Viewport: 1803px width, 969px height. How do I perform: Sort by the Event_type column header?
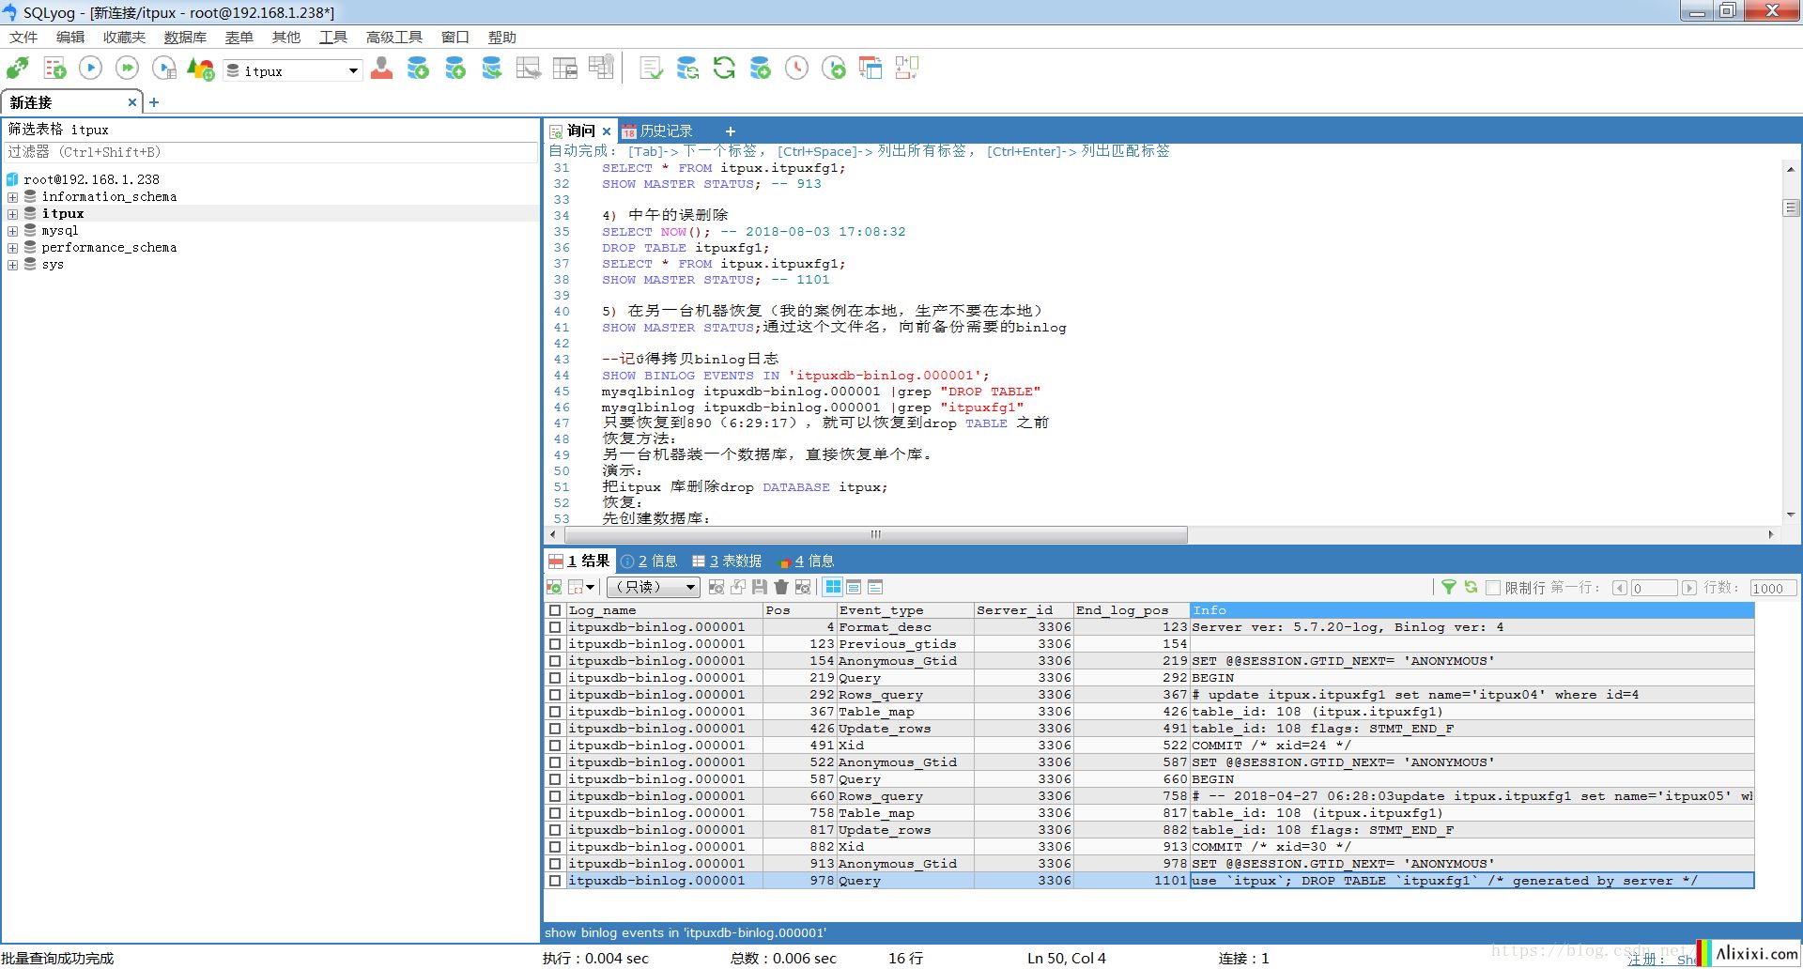pyautogui.click(x=905, y=610)
